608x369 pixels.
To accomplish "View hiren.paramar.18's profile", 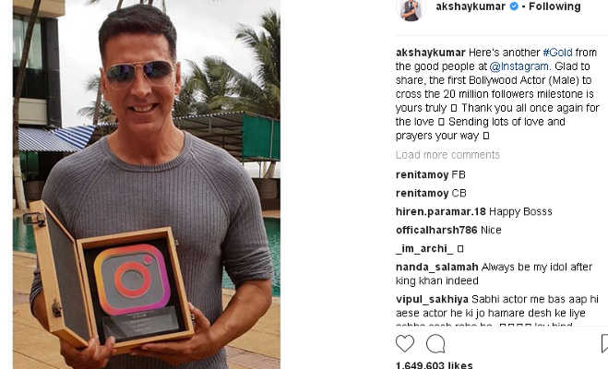I will [440, 211].
